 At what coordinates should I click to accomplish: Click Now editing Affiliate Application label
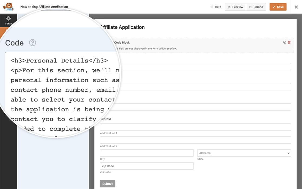pos(44,6)
